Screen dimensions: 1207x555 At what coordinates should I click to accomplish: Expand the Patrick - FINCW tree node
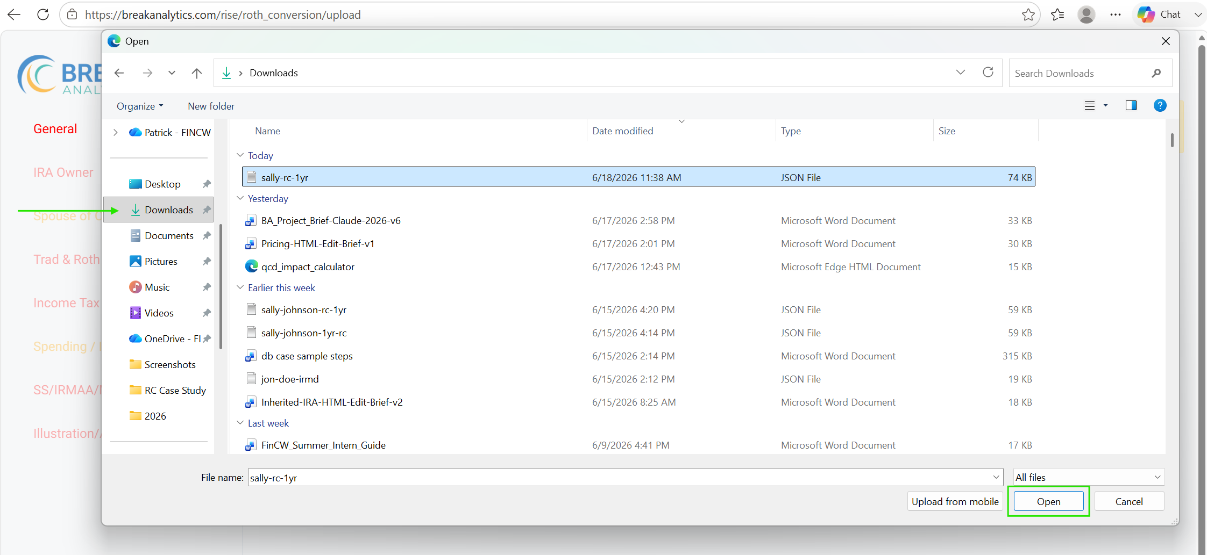[x=115, y=132]
